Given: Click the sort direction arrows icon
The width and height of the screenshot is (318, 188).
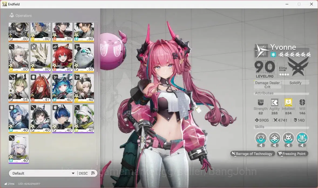Looking at the screenshot, I should tap(93, 173).
